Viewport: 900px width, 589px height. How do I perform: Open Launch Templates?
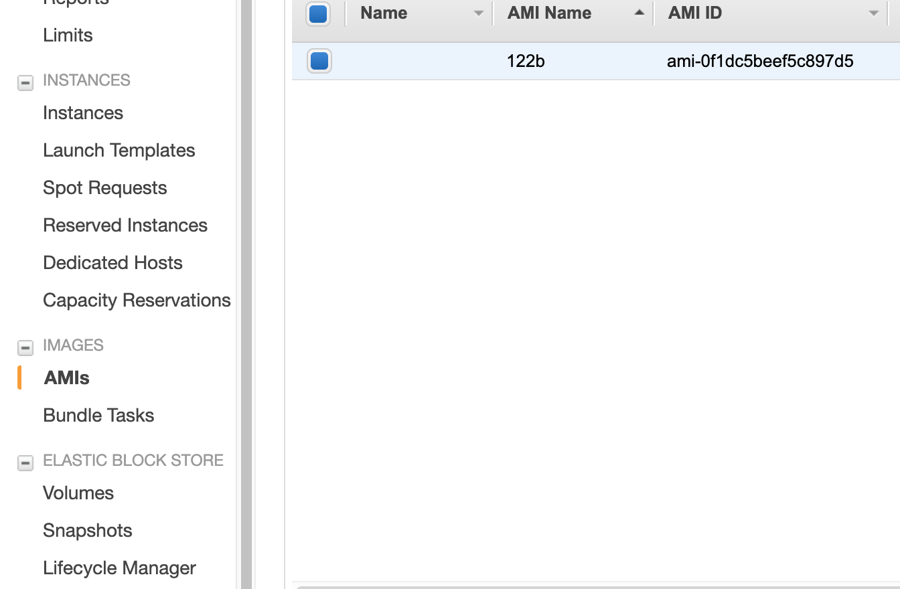tap(119, 150)
